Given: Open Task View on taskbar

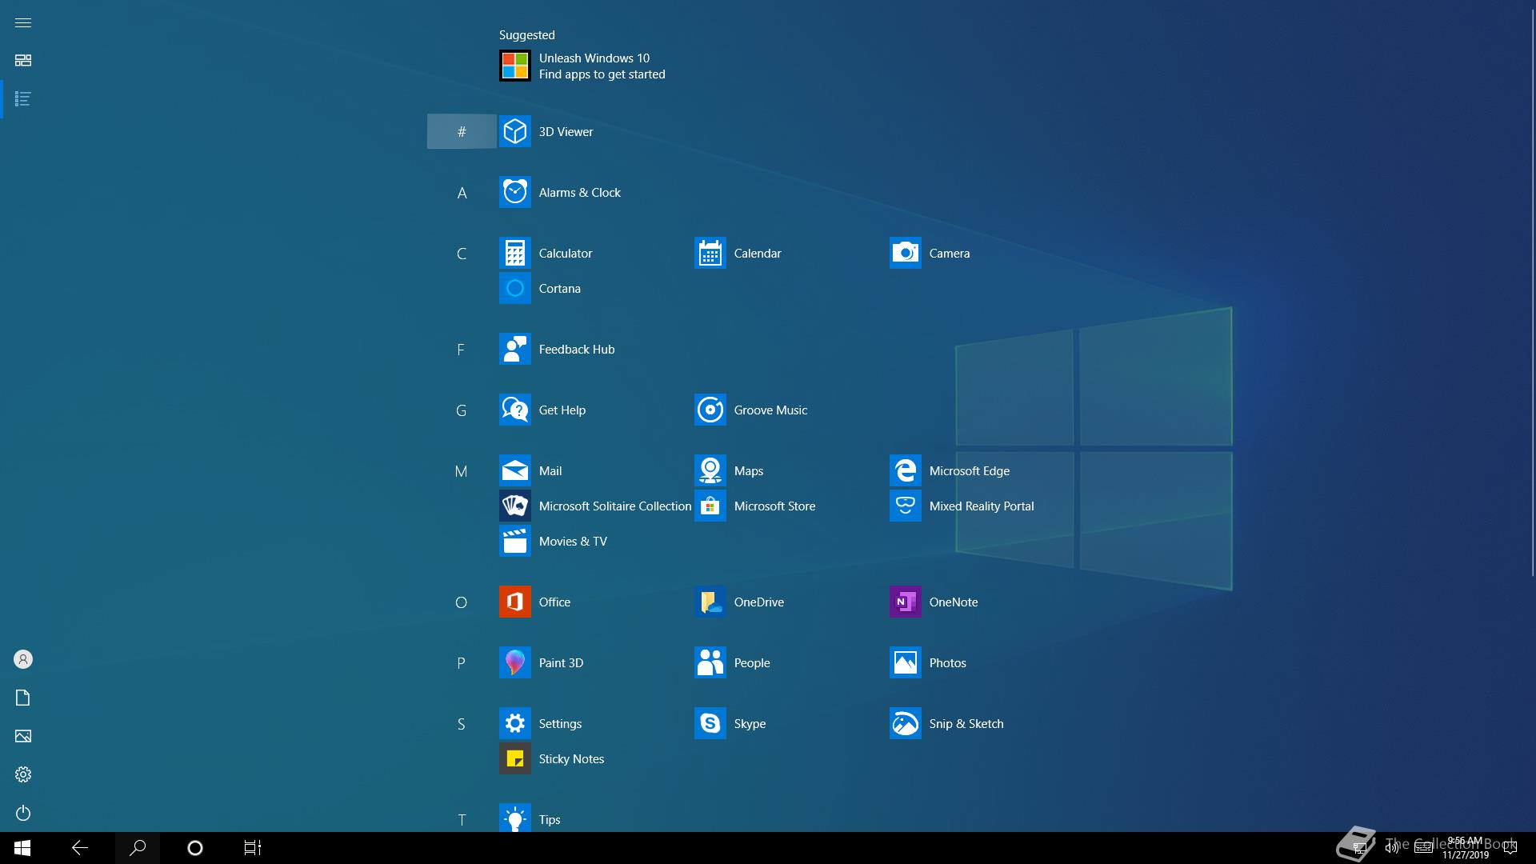Looking at the screenshot, I should 253,848.
